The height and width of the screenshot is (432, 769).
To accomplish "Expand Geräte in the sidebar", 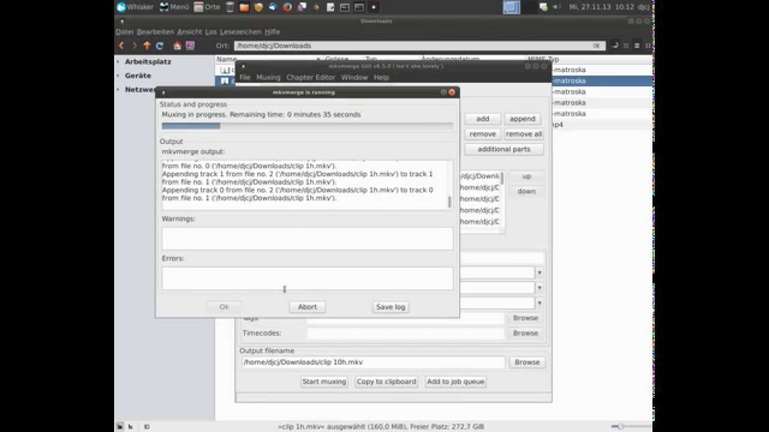I will click(118, 76).
